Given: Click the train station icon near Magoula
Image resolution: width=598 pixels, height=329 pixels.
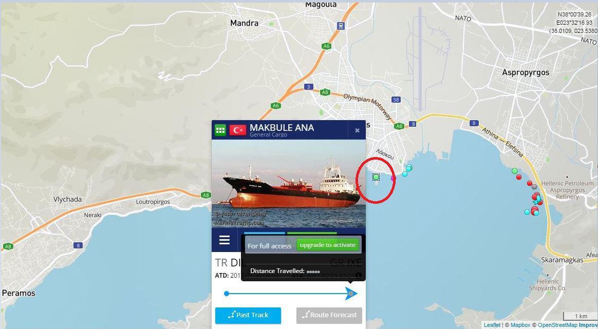Looking at the screenshot, I should [341, 26].
